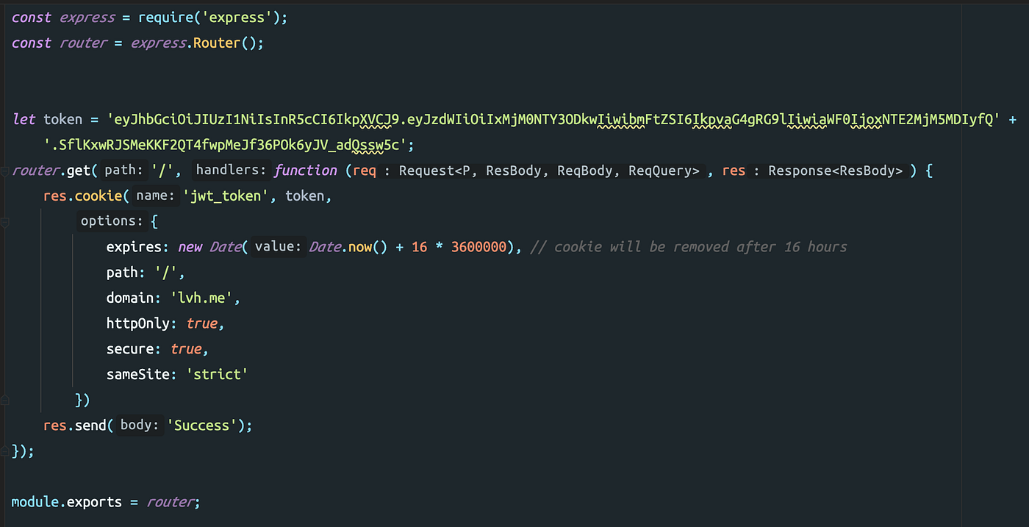Click the body: hint inside res.send

[139, 425]
